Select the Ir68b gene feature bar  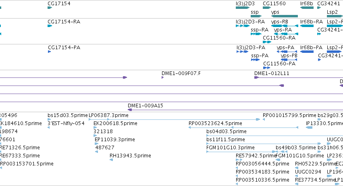pyautogui.click(x=307, y=8)
